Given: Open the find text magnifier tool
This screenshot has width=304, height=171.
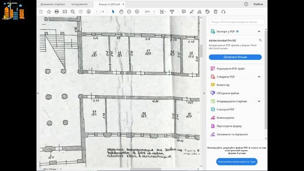Looking at the screenshot, I should (73, 11).
